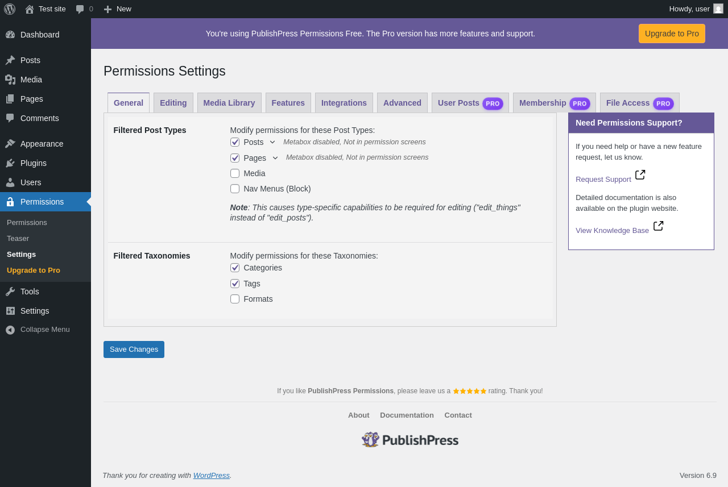Click the Dashboard gauge icon

pos(10,35)
